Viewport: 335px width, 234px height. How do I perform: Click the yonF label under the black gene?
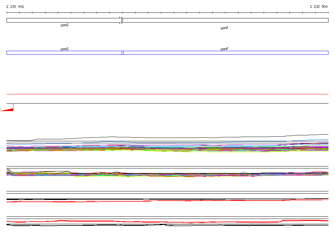pyautogui.click(x=224, y=28)
